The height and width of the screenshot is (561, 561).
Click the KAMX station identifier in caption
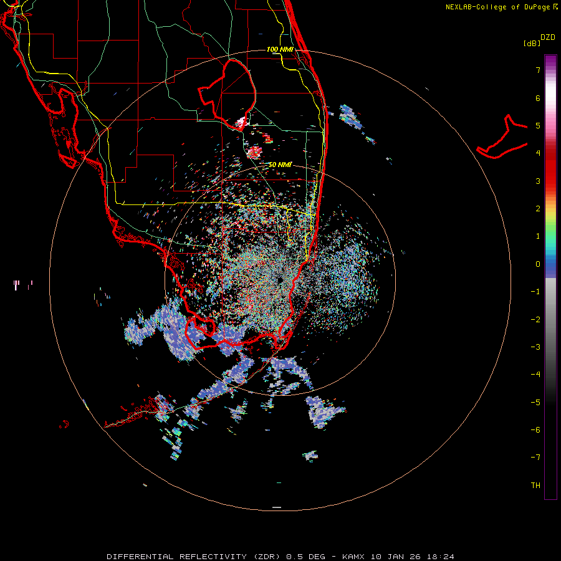pyautogui.click(x=353, y=557)
